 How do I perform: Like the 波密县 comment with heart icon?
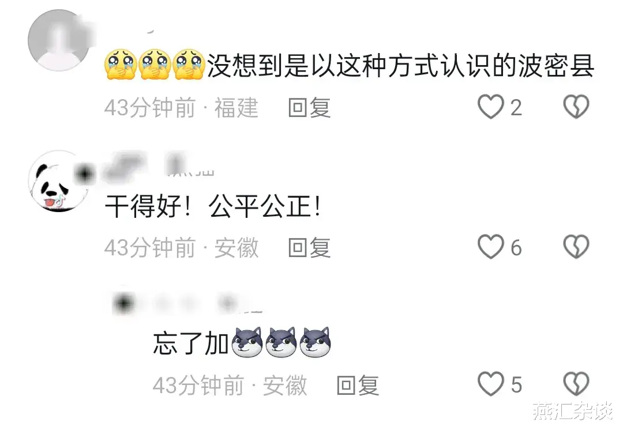(491, 107)
